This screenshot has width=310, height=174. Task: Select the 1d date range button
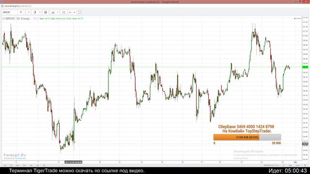click(44, 165)
